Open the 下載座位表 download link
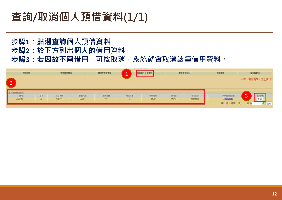The width and height of the screenshot is (282, 200). tap(228, 99)
